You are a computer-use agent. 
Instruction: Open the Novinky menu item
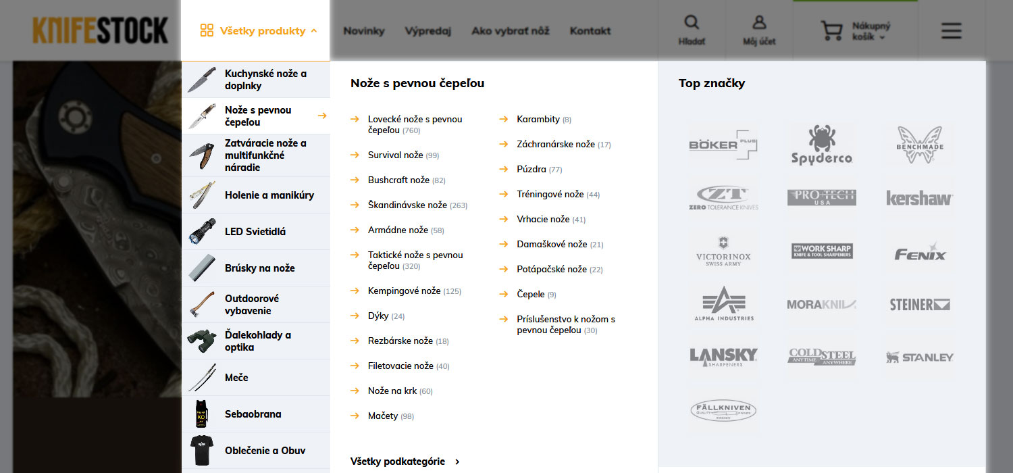pyautogui.click(x=363, y=30)
